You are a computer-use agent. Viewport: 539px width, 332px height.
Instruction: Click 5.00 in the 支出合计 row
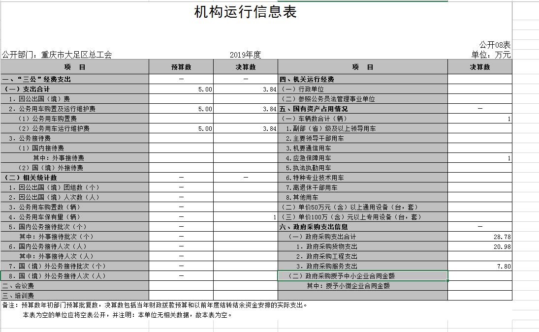tap(181, 89)
